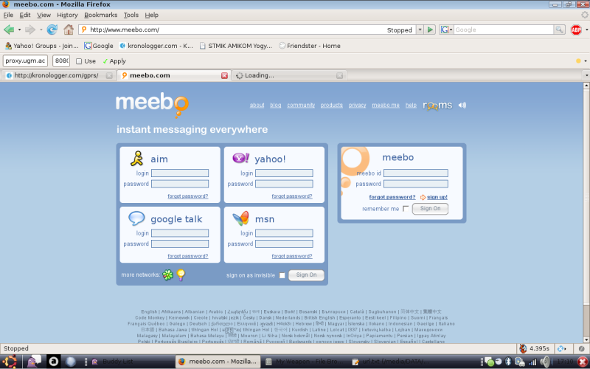Open the Adblock Plus dropdown arrow

(x=586, y=30)
